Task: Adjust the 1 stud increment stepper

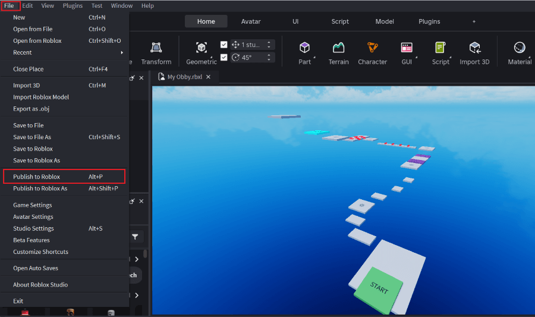Action: (269, 45)
